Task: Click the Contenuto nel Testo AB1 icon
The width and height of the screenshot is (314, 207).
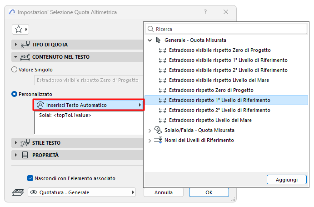Action: pyautogui.click(x=25, y=57)
